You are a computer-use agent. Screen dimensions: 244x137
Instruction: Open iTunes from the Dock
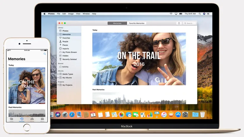(164, 114)
